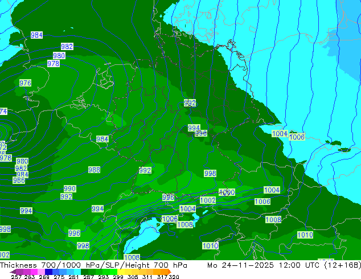Click the orange arrow at legend's right end

[x=170, y=272]
